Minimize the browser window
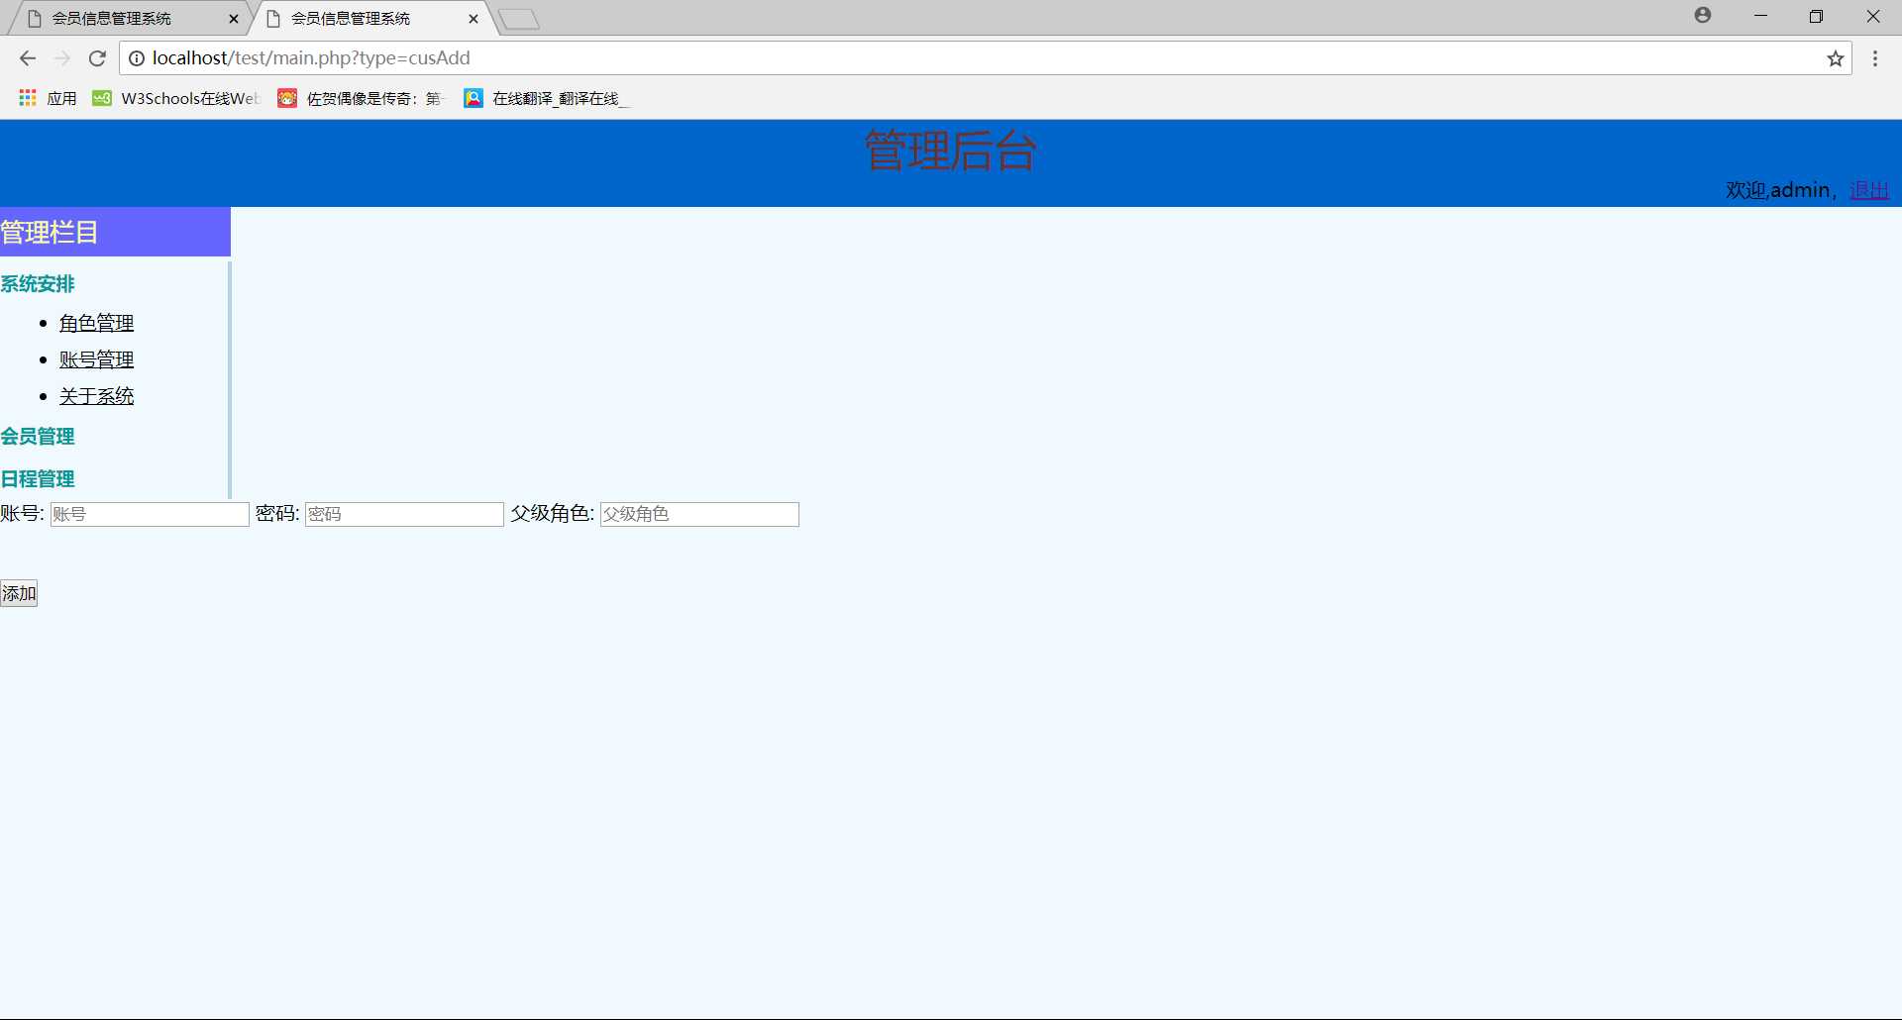 click(1760, 16)
